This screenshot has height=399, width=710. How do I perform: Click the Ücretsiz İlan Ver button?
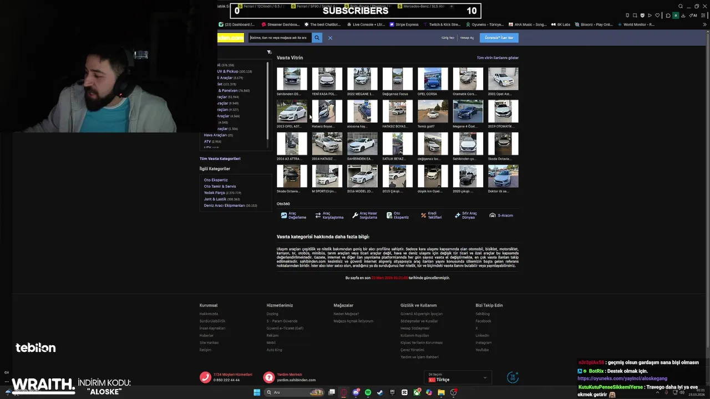(x=499, y=38)
